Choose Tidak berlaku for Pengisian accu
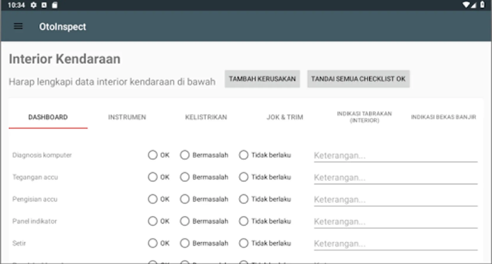492x264 pixels. click(x=244, y=199)
